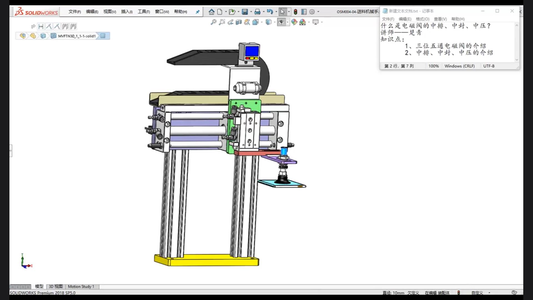Viewport: 533px width, 300px height.
Task: Open the 帮助(H) menu in SolidWorks
Action: (x=180, y=12)
